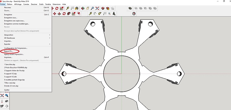Activate the Orbit camera tool
Image resolution: width=231 pixels, height=110 pixels.
click(x=83, y=8)
